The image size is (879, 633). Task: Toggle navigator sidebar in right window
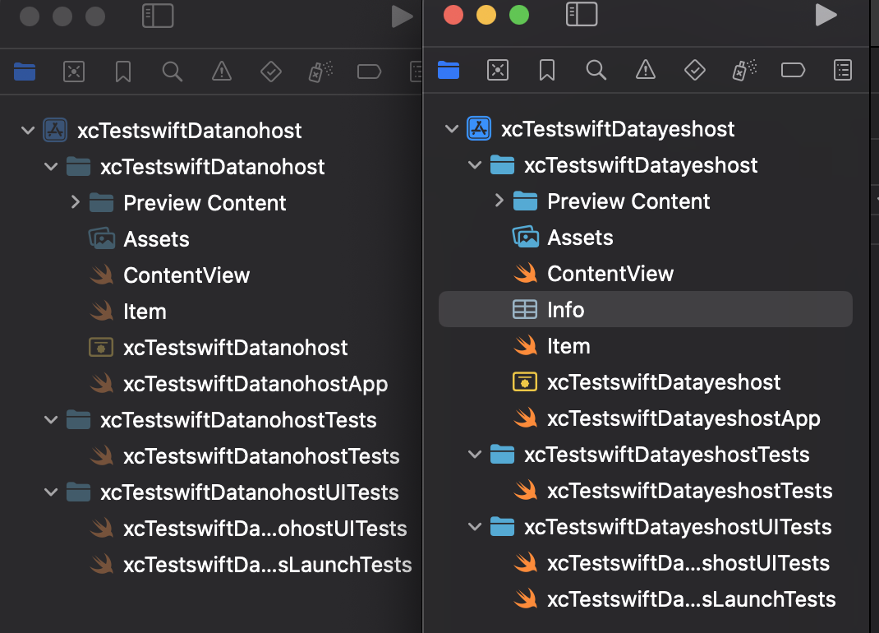(582, 15)
